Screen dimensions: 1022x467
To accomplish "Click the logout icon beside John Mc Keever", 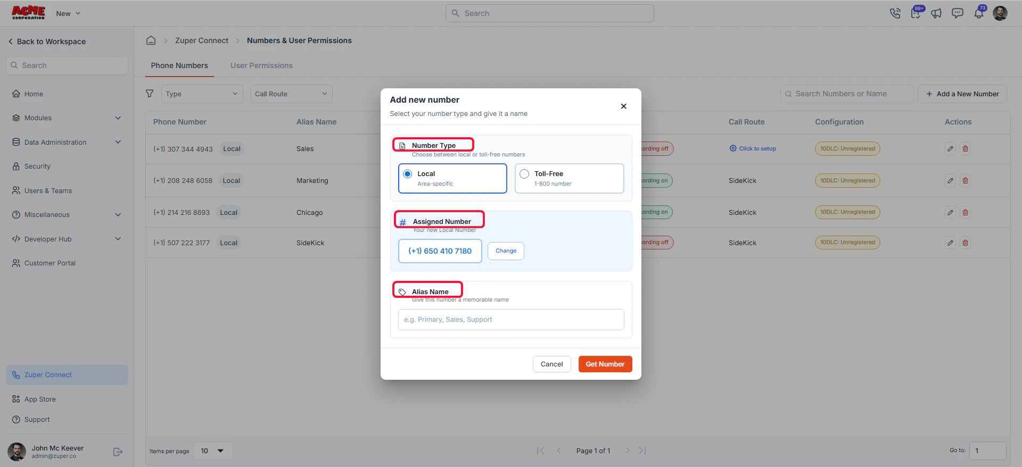I will coord(118,452).
